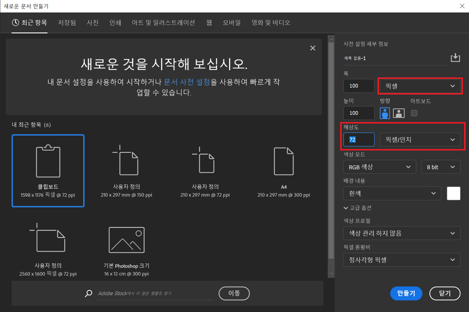
Task: Click the 해상도 resolution input field
Action: [x=359, y=139]
